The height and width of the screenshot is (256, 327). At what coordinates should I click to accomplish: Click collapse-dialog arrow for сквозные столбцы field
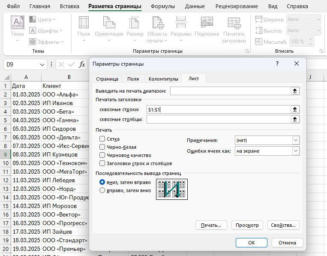click(294, 120)
